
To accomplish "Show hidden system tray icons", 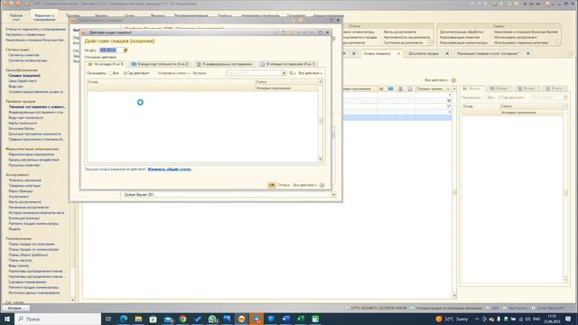I will coord(477,319).
